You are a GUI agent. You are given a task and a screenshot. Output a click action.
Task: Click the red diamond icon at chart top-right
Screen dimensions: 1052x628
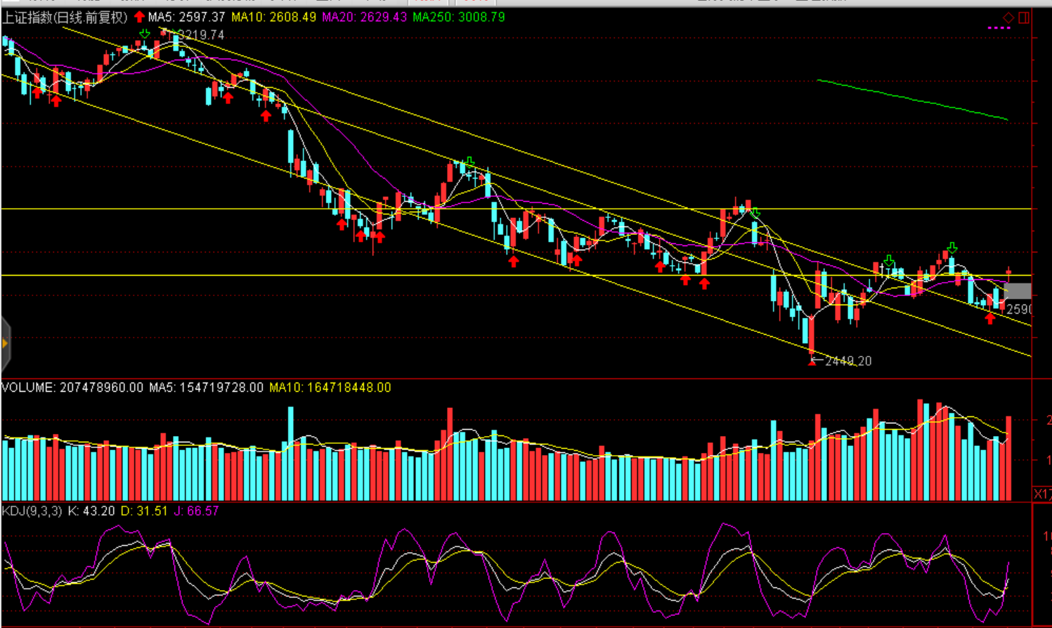pyautogui.click(x=1008, y=18)
